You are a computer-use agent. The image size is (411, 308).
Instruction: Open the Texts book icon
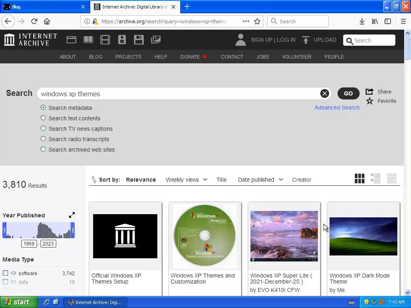tap(88, 40)
